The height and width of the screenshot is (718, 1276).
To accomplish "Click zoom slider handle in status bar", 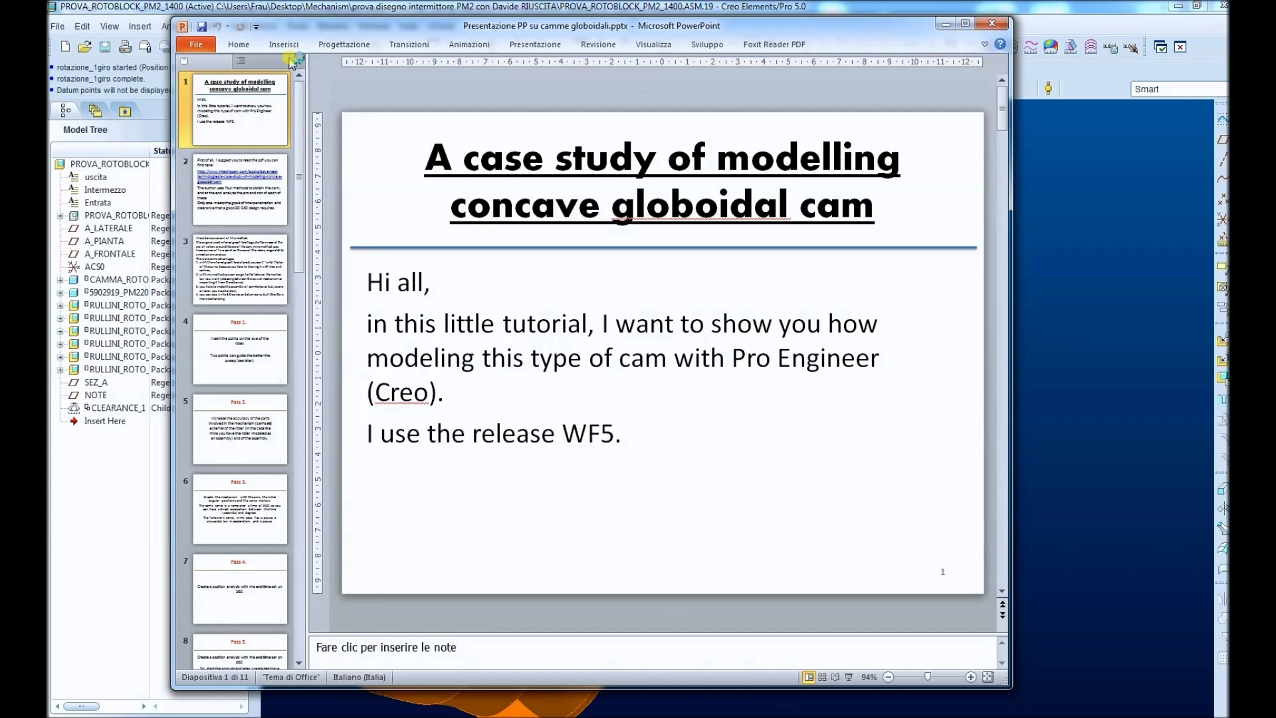I will pos(928,677).
